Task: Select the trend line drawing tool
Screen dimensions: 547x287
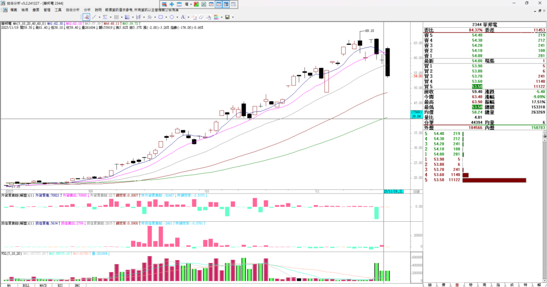Action: coord(94,17)
